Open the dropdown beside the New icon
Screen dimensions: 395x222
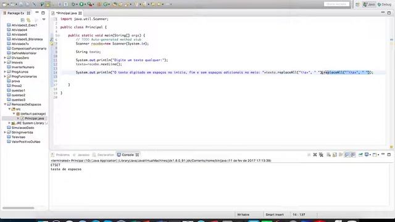pyautogui.click(x=8, y=4)
